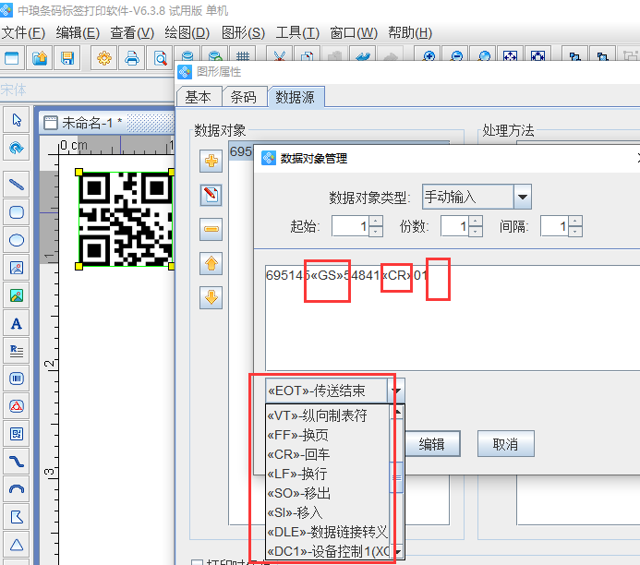Select the straight line drawing tool
This screenshot has width=640, height=565.
pyautogui.click(x=16, y=184)
